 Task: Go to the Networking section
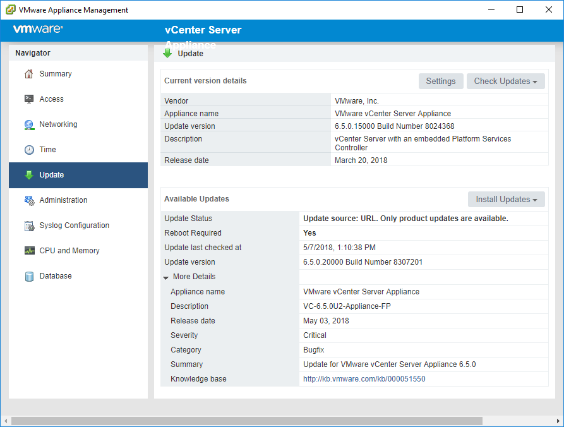click(78, 124)
